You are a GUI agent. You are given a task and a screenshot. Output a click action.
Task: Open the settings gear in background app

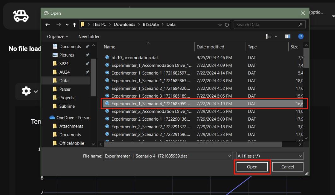[26, 91]
